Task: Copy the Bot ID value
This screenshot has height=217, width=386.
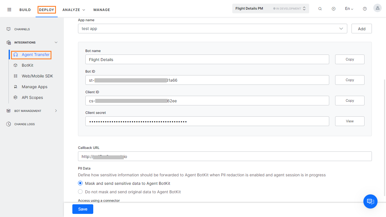Action: (350, 80)
